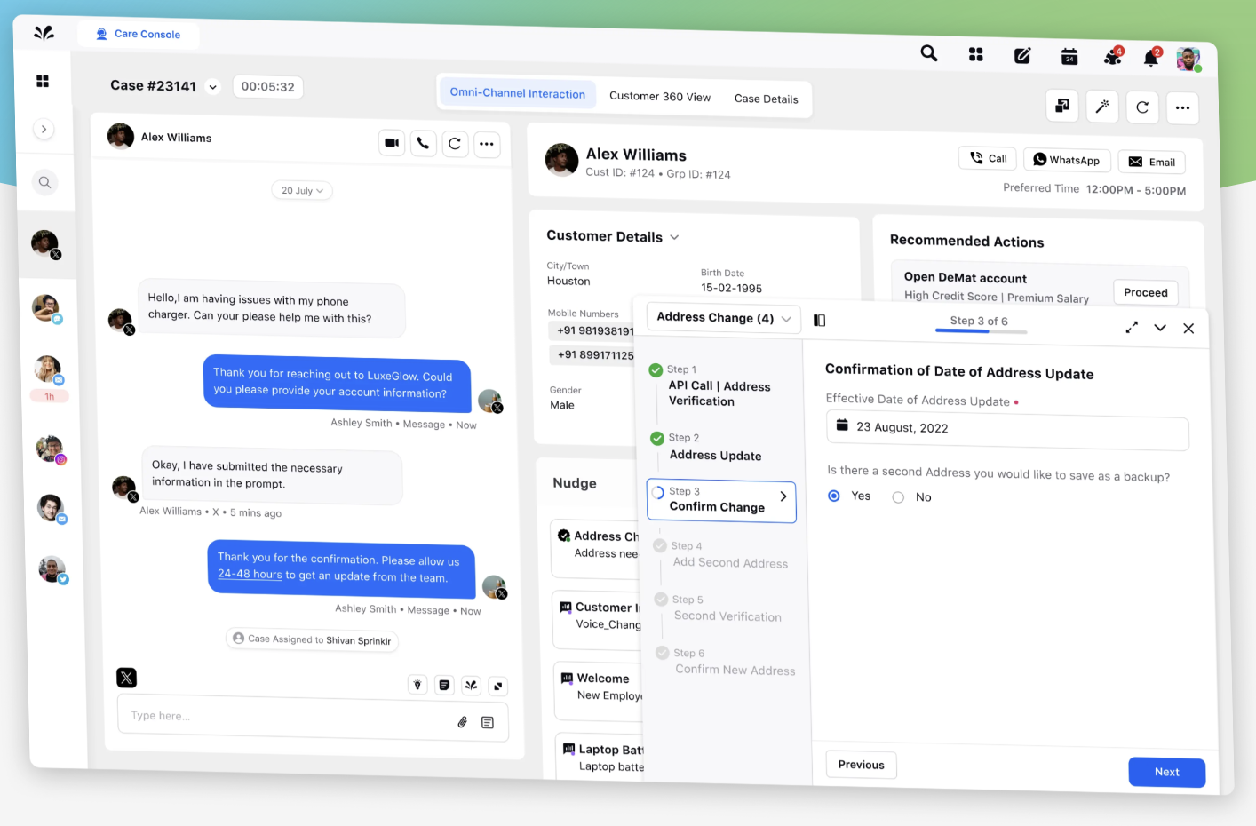This screenshot has width=1256, height=826.
Task: Click the Effective Date field
Action: coord(1007,429)
